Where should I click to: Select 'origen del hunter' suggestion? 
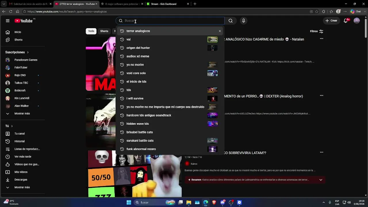point(170,48)
